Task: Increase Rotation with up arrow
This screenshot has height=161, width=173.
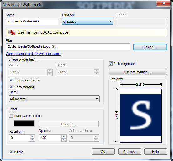Action: click(32, 136)
